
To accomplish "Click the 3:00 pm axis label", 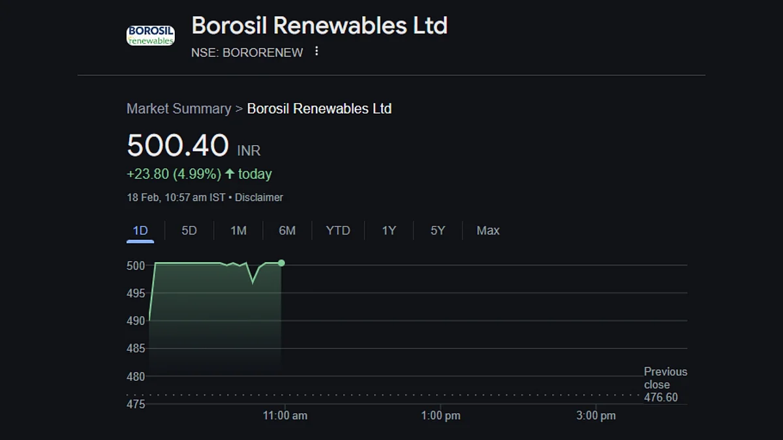I will click(596, 415).
